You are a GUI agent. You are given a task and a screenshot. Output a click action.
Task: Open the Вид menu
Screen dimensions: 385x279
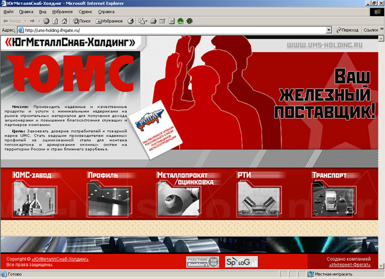click(x=43, y=12)
